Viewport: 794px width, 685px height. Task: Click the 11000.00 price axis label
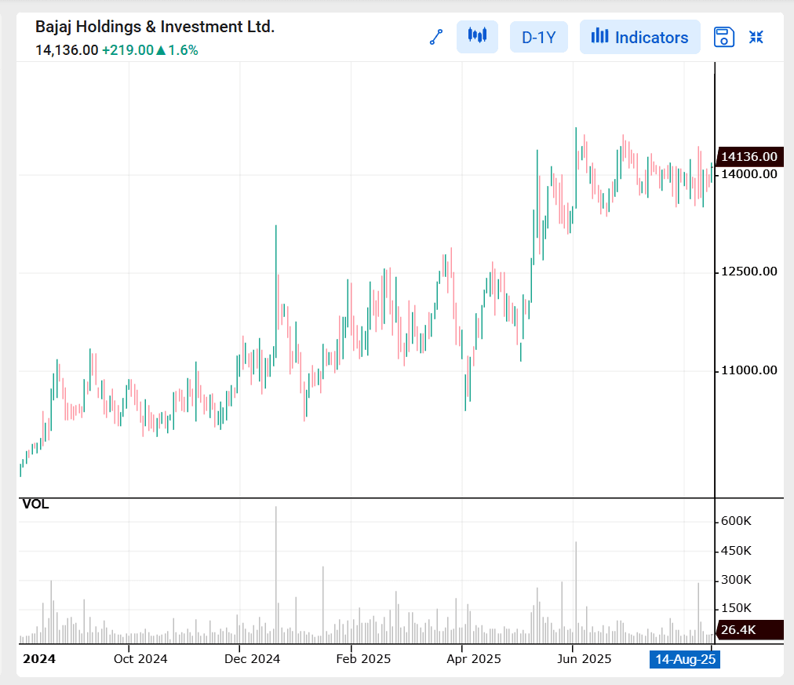749,370
